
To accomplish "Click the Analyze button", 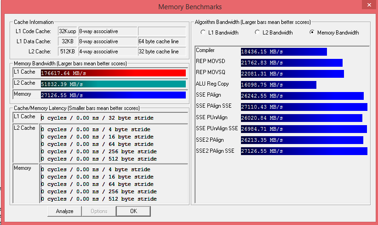I will 64,211.
